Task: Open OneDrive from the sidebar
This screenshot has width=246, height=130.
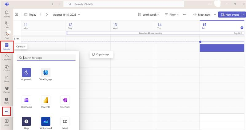Action: coord(6,57)
